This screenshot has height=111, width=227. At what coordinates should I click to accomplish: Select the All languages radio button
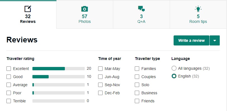pos(174,68)
